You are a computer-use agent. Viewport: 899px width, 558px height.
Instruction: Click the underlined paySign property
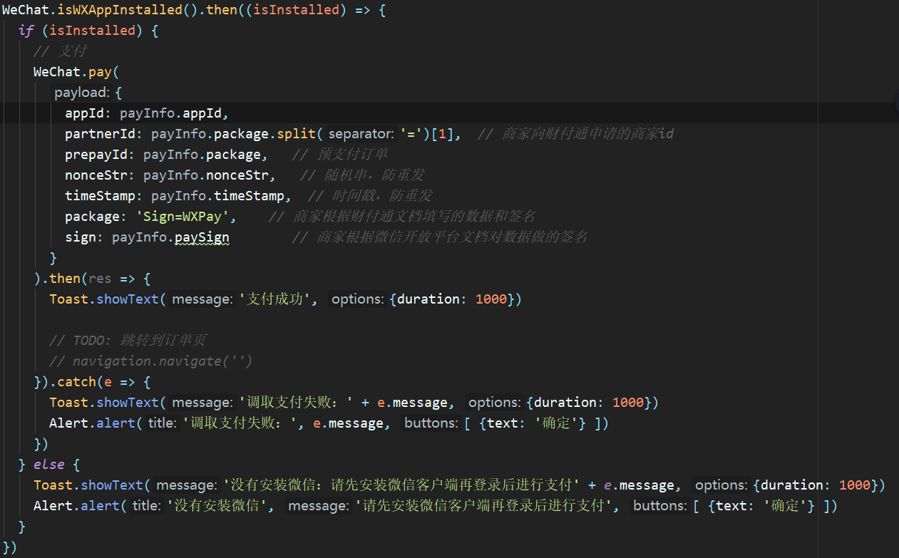pos(201,237)
